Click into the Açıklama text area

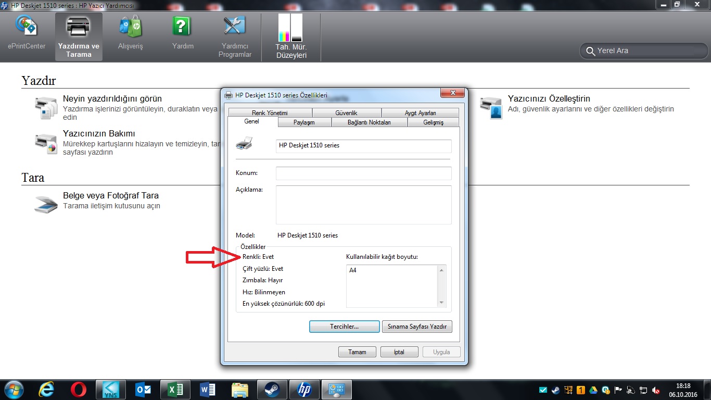click(363, 205)
